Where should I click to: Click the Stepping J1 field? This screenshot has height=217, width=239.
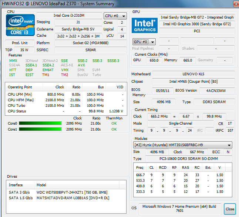(x=78, y=22)
